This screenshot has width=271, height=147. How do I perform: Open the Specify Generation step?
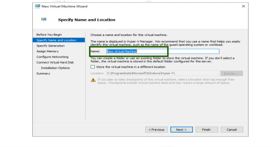point(50,46)
